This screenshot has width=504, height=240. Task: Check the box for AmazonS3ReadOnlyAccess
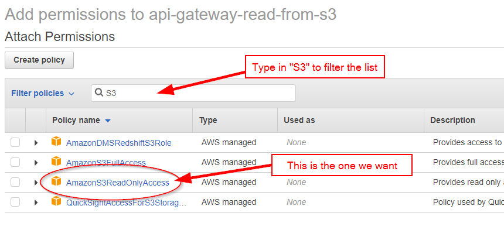tap(15, 182)
